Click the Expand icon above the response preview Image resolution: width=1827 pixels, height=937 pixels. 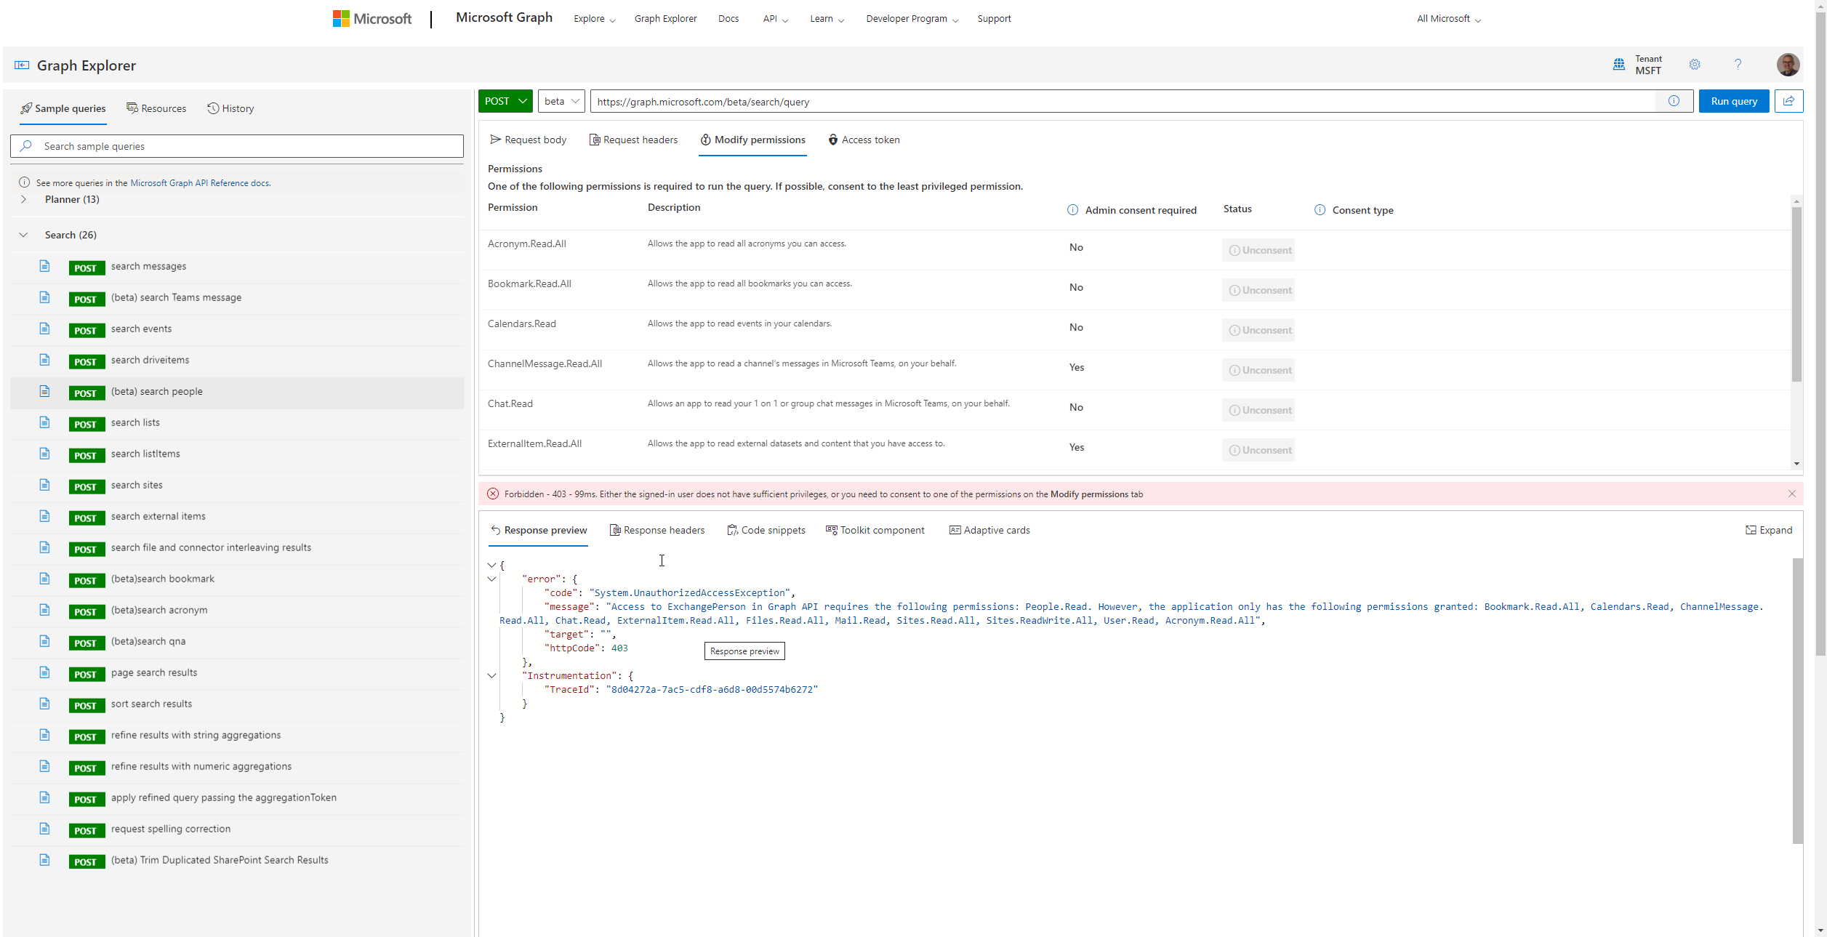point(1770,530)
